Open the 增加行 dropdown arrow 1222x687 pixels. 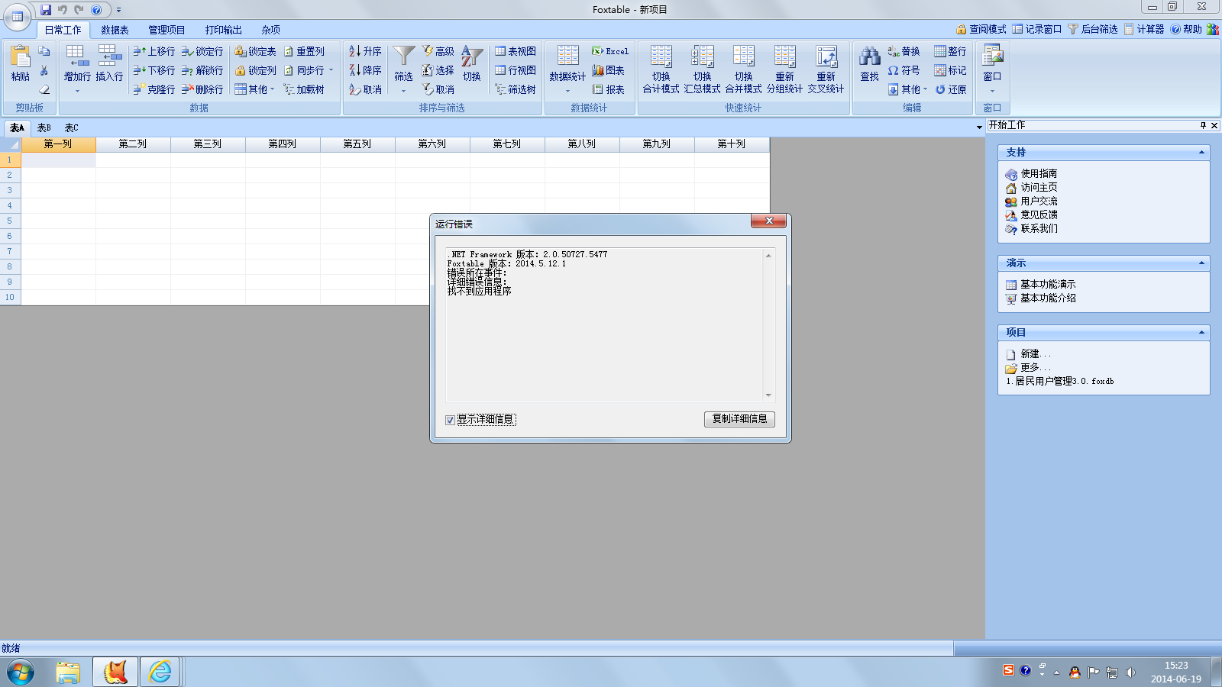(77, 91)
